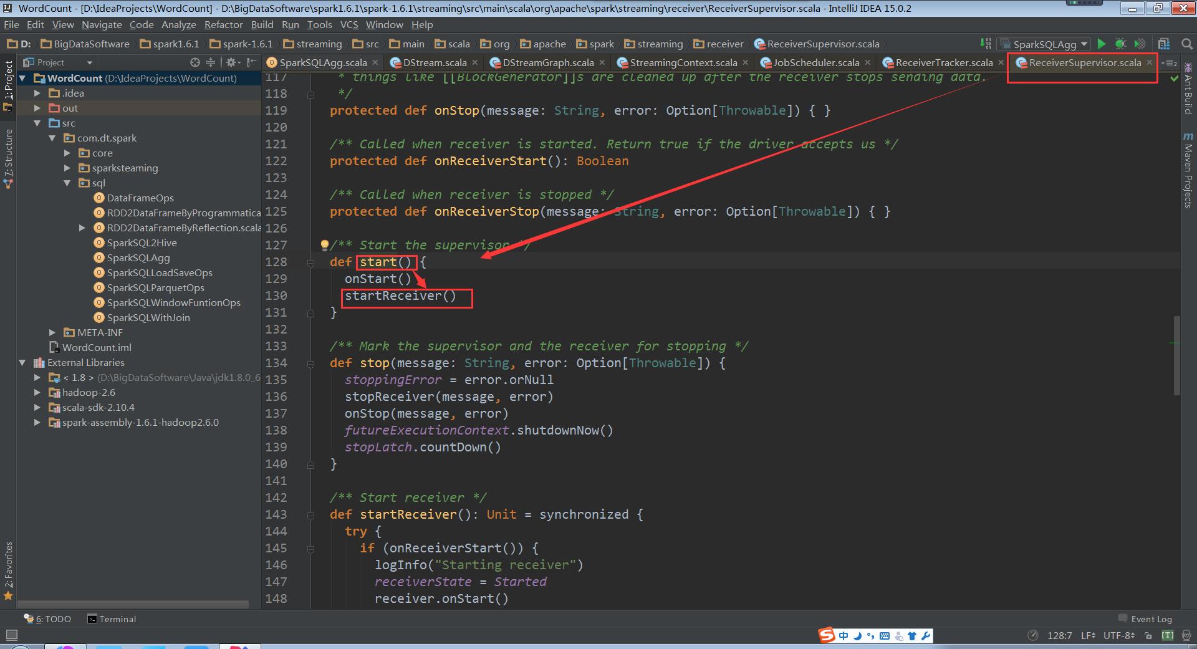This screenshot has width=1197, height=649.
Task: Collapse the WordCount project root
Action: tap(23, 78)
